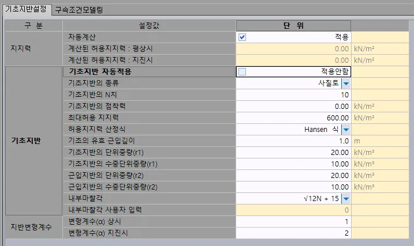Open the 내부마찰각 formula dropdown arrow
Image resolution: width=414 pixels, height=246 pixels.
[x=346, y=199]
